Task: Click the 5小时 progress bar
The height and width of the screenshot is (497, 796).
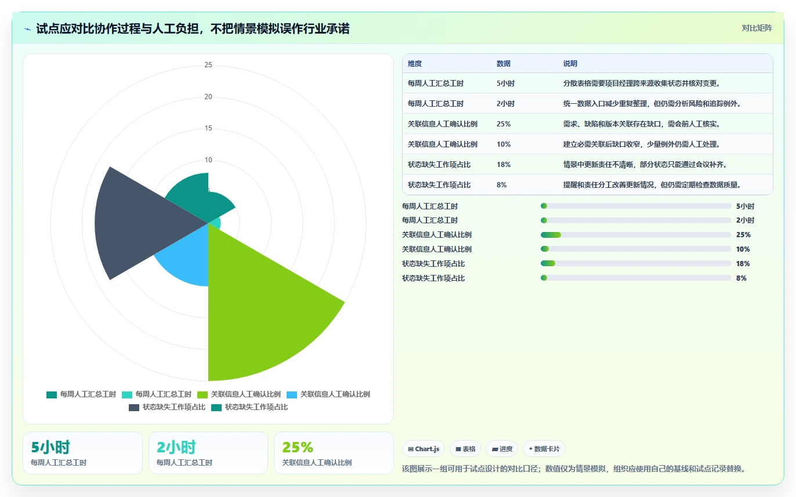Action: [636, 206]
